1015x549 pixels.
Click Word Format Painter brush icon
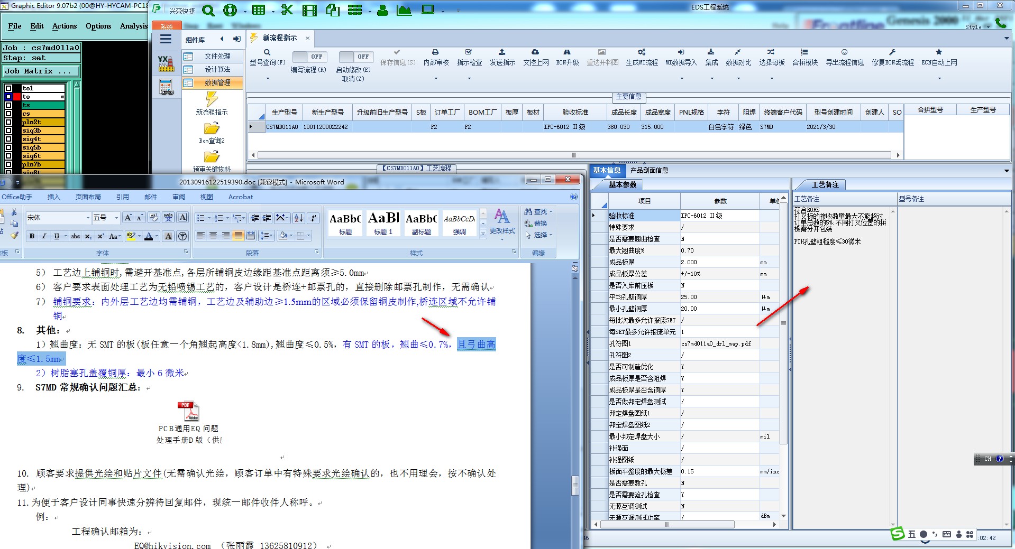[14, 235]
